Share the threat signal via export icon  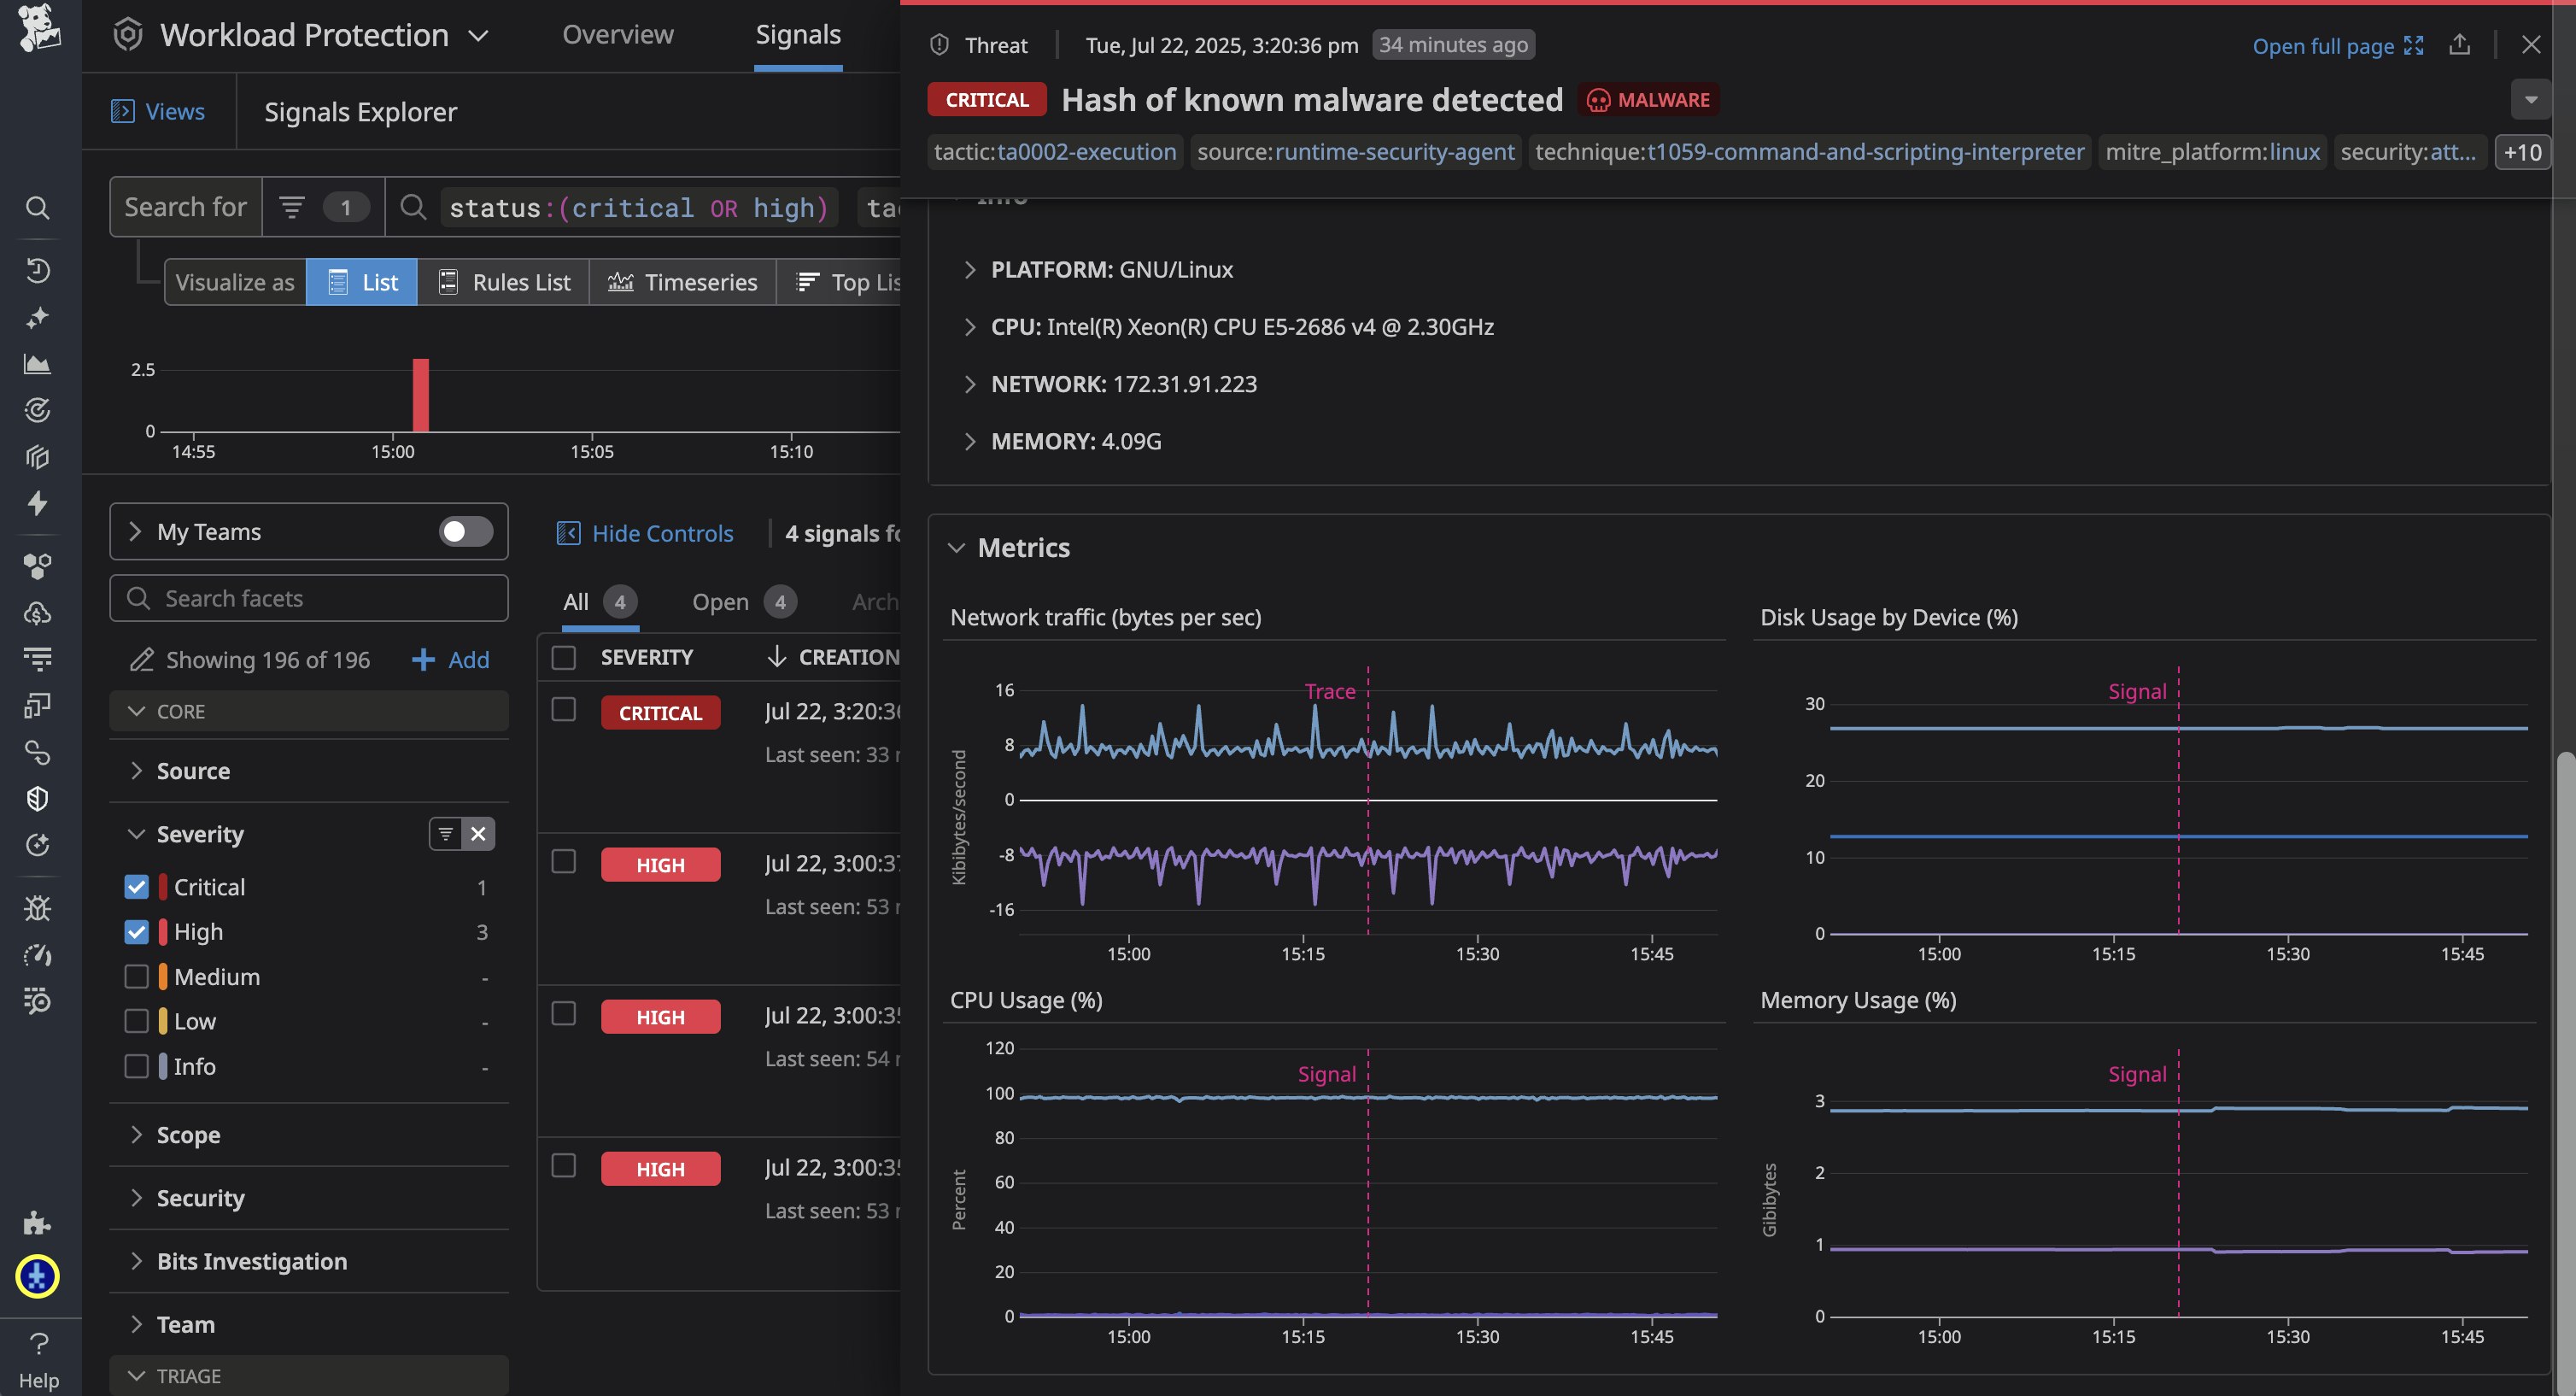2459,45
